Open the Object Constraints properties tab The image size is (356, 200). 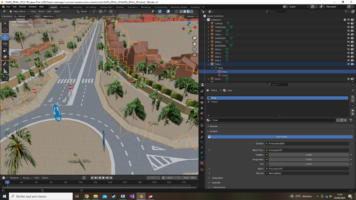coord(202,152)
